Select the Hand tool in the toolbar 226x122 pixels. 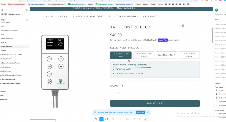[x=102, y=119]
